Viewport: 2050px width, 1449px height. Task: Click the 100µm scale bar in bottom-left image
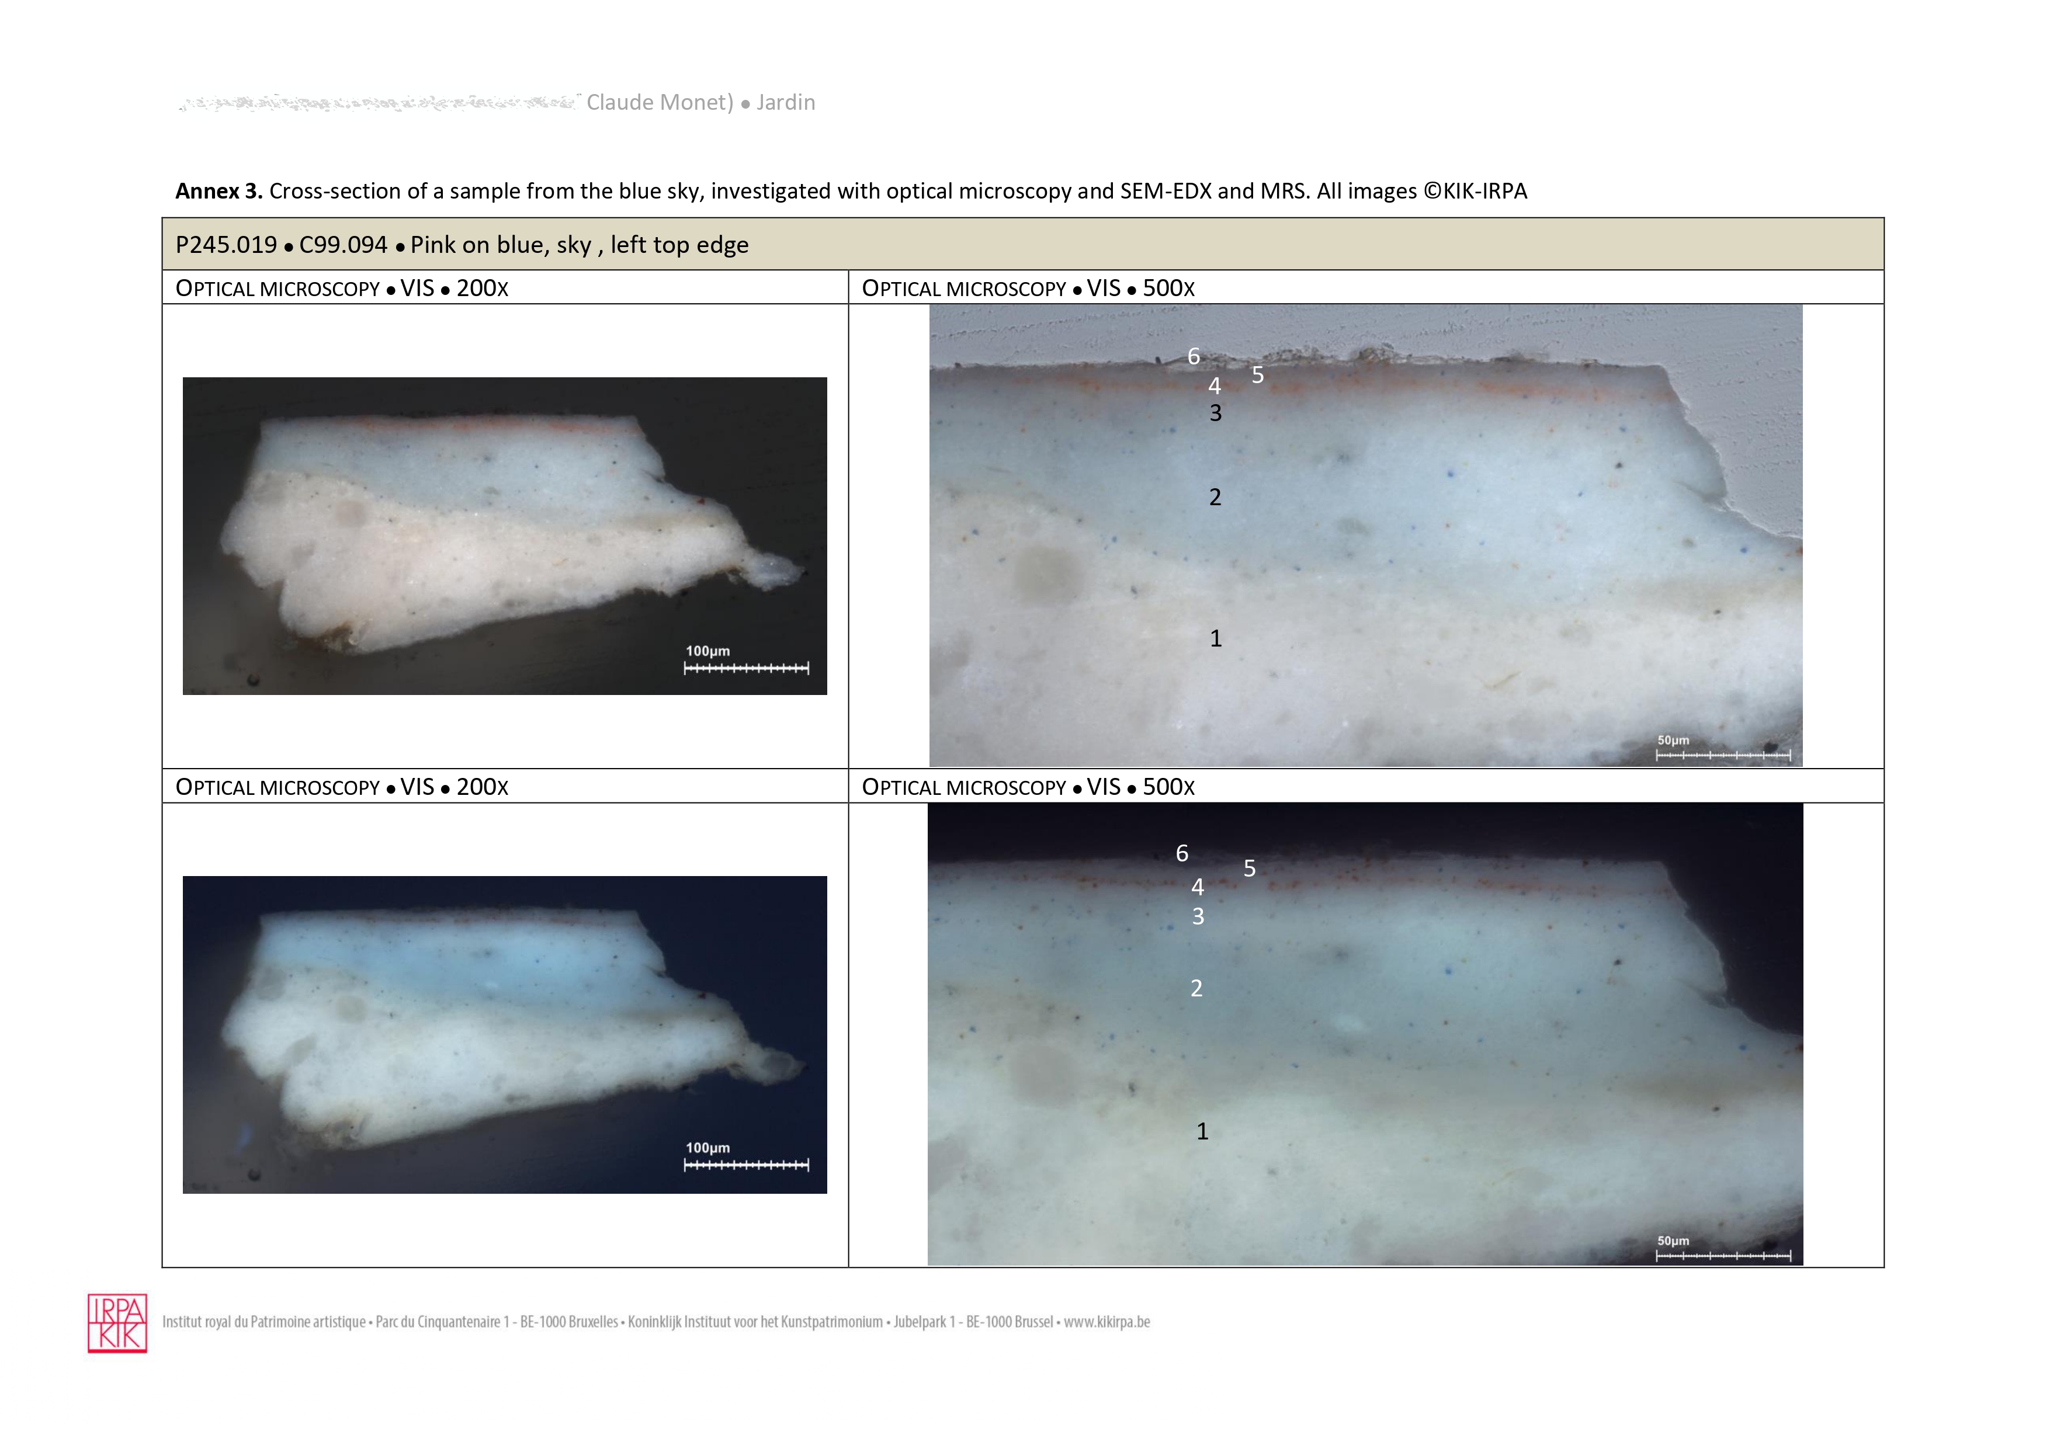click(x=747, y=1164)
